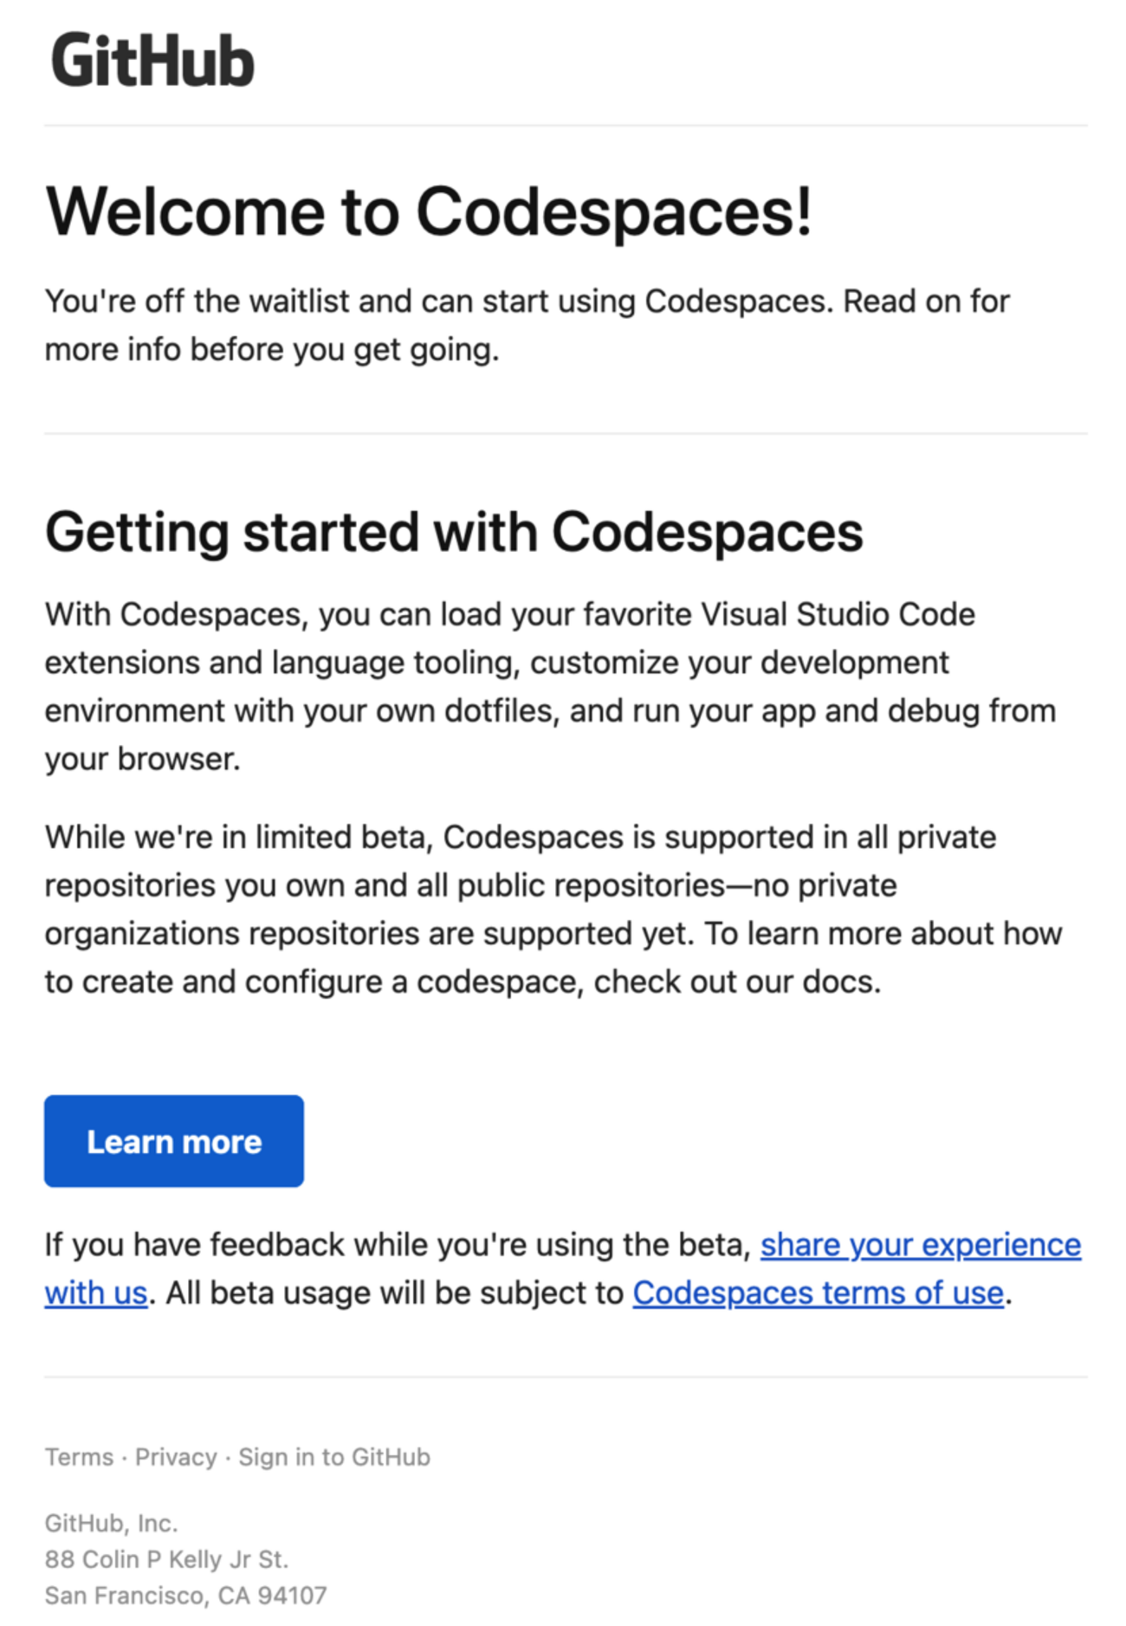Click the "check out our docs" phrase
The width and height of the screenshot is (1126, 1626).
pos(736,981)
